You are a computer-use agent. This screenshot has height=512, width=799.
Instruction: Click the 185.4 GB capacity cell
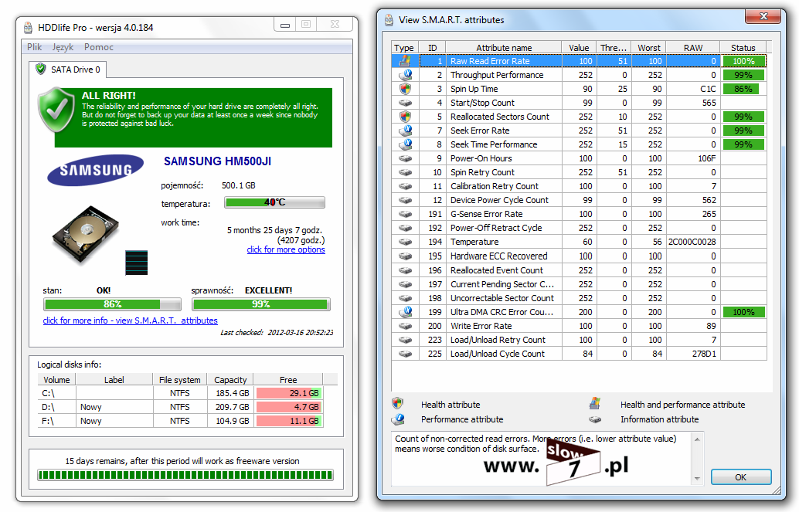coord(233,393)
